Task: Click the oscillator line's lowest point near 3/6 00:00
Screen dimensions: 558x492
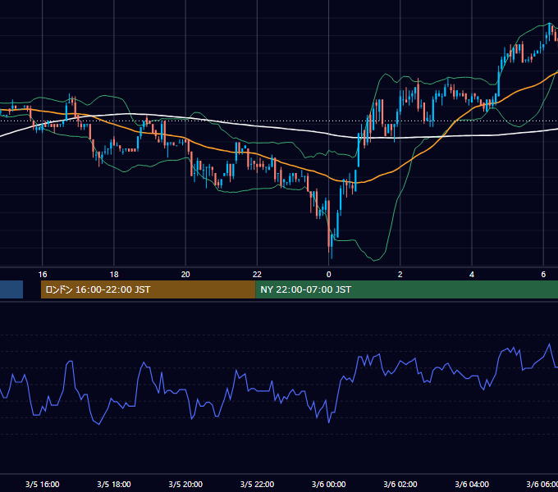Action: (x=329, y=422)
